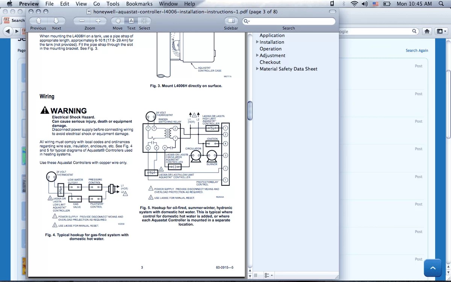The height and width of the screenshot is (282, 451).
Task: Select Material Safety Data Sheet outline item
Action: click(289, 69)
